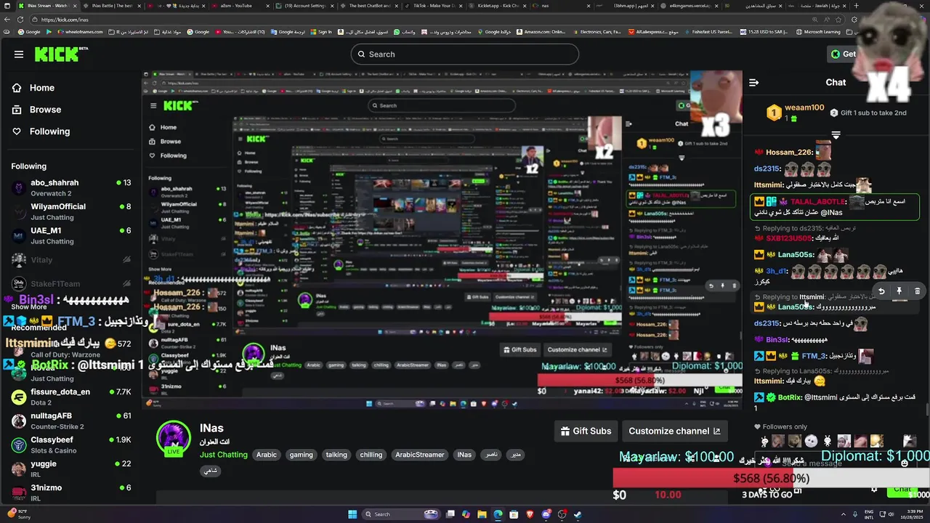Screen dimensions: 930x523
Task: Open 31nizmo recommended channel
Action: coord(70,492)
